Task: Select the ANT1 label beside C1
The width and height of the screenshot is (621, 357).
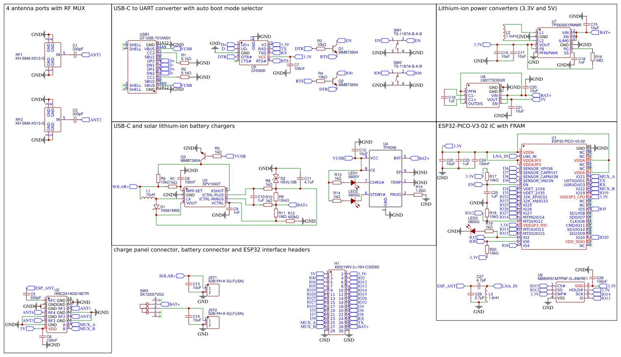Action: pos(91,55)
